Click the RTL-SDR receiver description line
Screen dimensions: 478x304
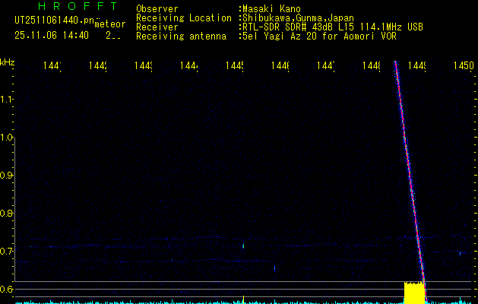pos(332,27)
